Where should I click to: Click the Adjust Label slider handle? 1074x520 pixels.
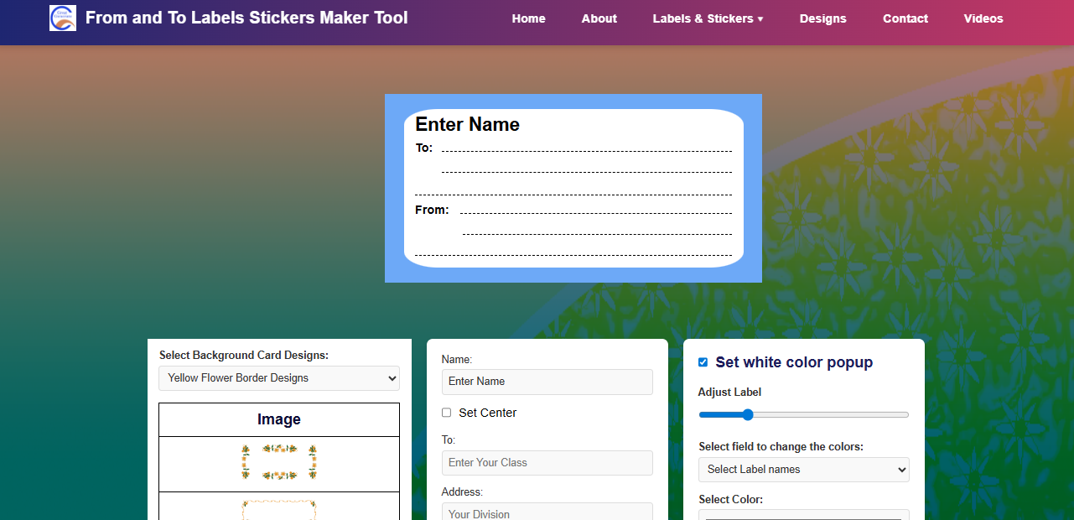tap(748, 414)
